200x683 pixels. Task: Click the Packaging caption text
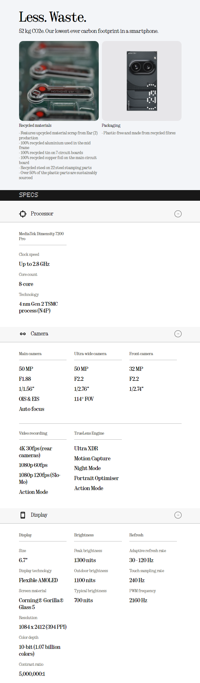pos(111,126)
